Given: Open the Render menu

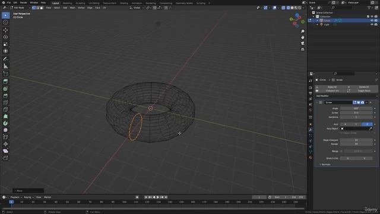Looking at the screenshot, I should [x=24, y=2].
